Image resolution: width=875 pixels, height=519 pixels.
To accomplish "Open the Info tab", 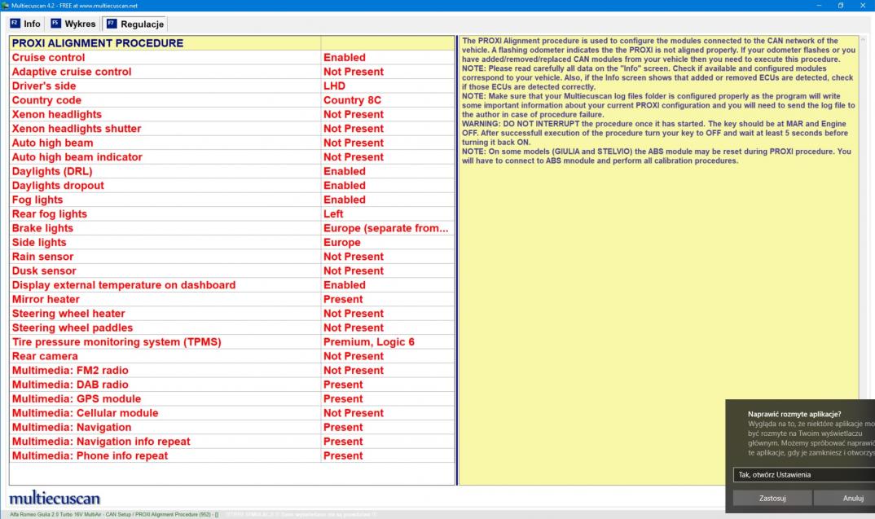I will [26, 24].
